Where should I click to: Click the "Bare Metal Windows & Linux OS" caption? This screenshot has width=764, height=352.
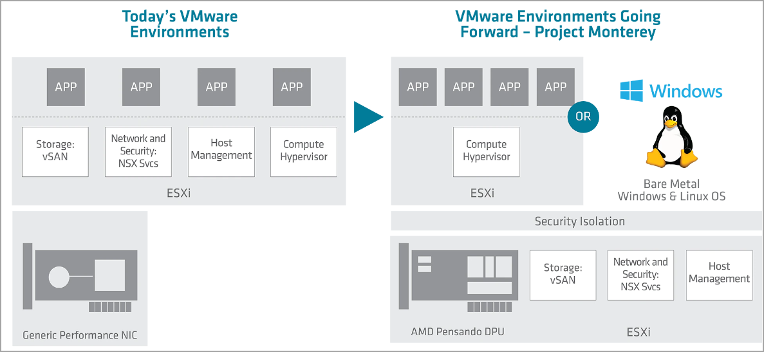[x=671, y=190]
